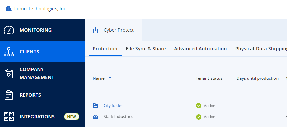This screenshot has width=287, height=127.
Task: Click the Monitoring gauge icon
Action: 9,30
